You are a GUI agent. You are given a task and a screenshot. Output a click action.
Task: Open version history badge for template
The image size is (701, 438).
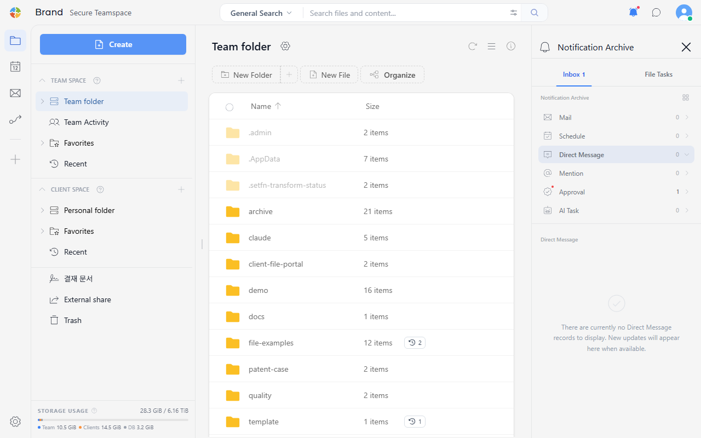(415, 422)
